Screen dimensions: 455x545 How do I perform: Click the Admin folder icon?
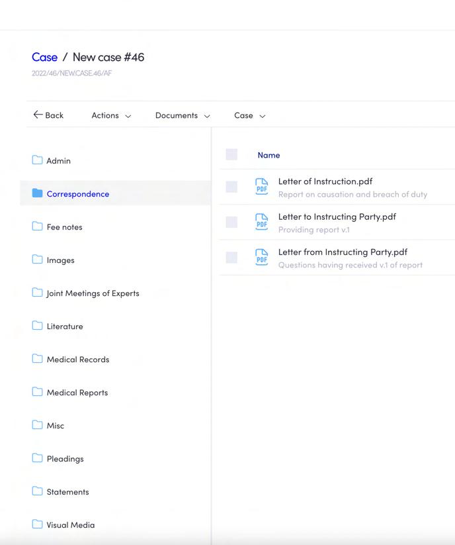point(37,160)
